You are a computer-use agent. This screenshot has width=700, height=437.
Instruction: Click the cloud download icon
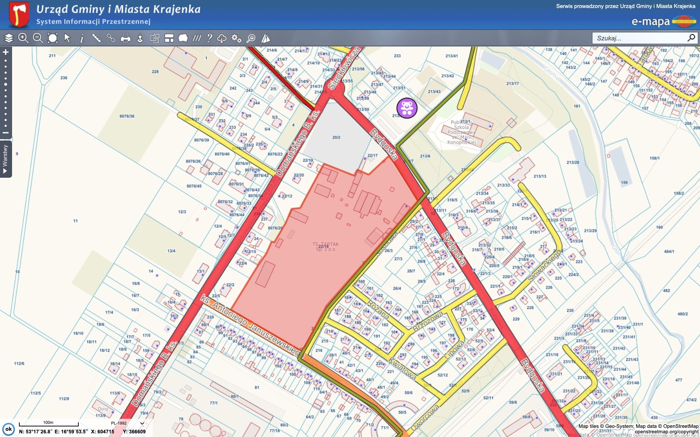(222, 38)
